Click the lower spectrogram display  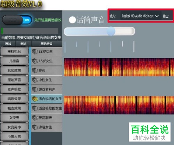[119, 105]
